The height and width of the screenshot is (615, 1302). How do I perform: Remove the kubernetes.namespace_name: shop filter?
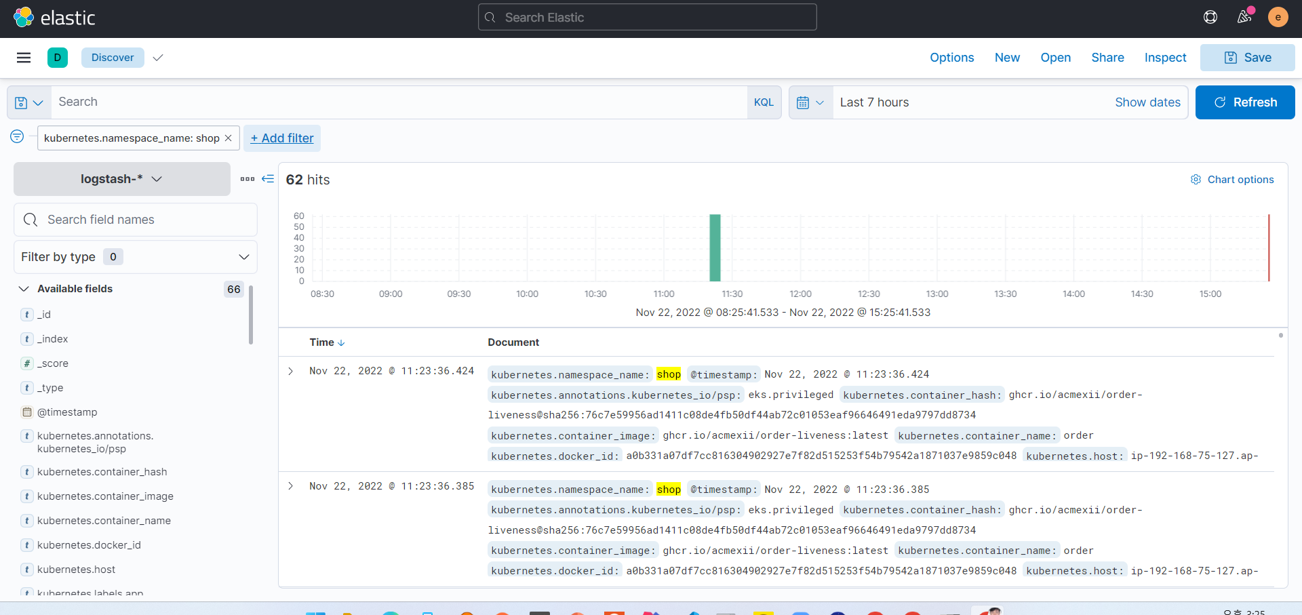[229, 138]
